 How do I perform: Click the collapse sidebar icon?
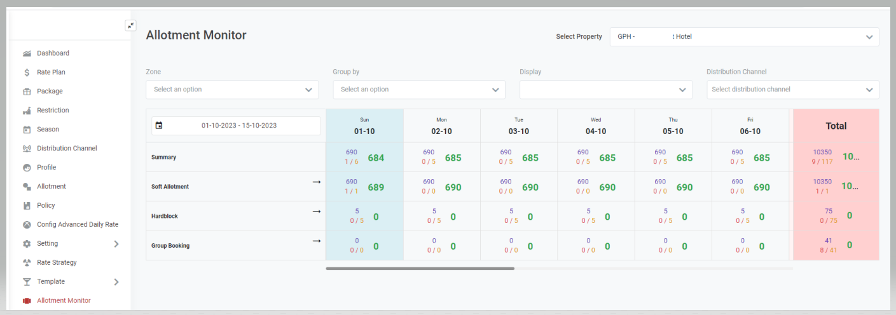tap(130, 25)
